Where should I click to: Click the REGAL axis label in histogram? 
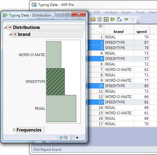[x=40, y=109]
